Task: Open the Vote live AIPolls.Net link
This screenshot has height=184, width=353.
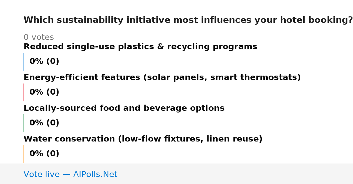Action: [70, 175]
